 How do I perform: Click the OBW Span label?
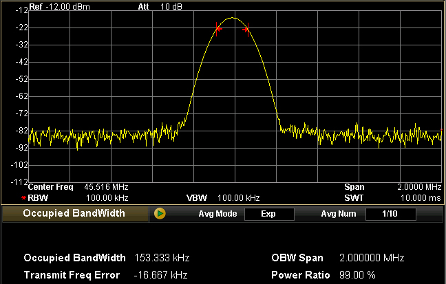pyautogui.click(x=297, y=258)
